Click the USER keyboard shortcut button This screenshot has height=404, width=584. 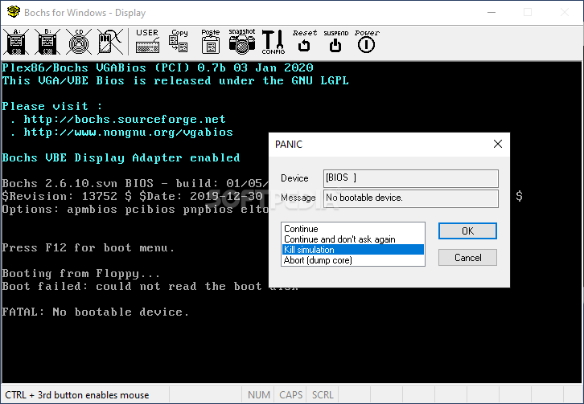pos(147,42)
